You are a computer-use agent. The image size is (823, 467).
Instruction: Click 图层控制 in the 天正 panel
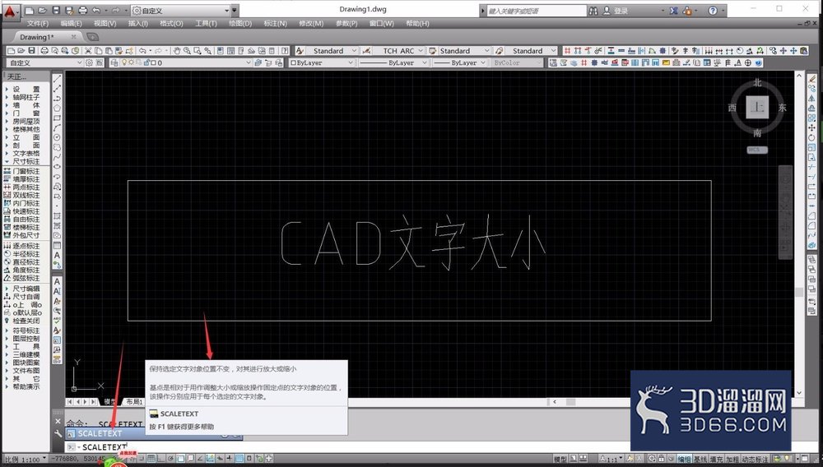(x=26, y=339)
